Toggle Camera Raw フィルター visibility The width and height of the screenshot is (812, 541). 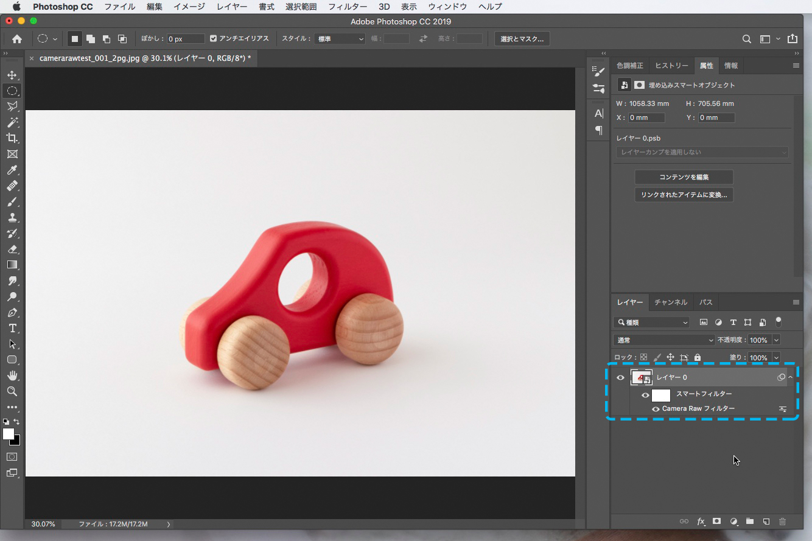656,409
